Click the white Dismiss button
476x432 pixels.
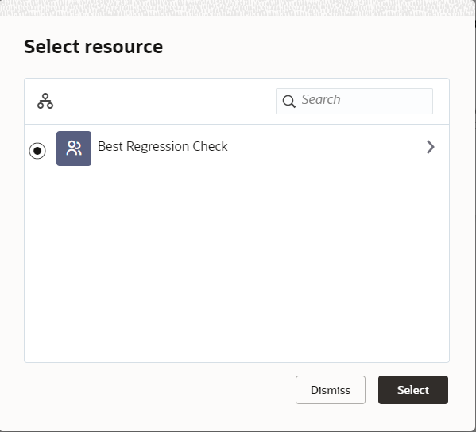[x=331, y=390]
